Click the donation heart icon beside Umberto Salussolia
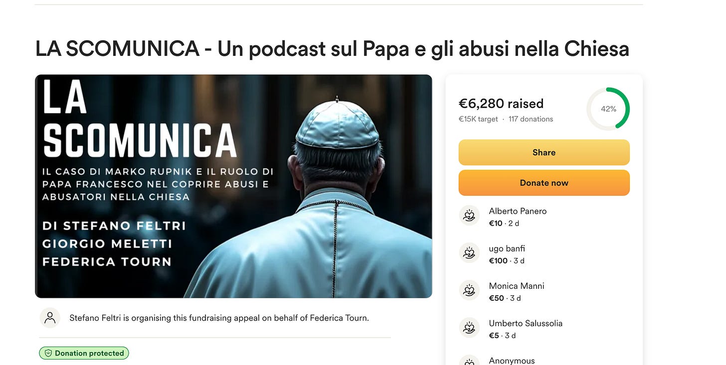 pos(469,328)
